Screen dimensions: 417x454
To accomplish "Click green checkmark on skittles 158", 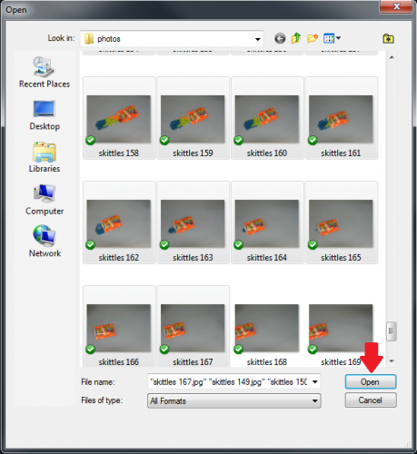I will click(90, 140).
